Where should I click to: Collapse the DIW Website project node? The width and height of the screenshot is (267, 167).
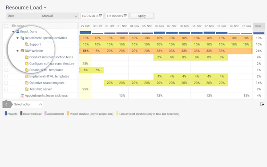17,51
